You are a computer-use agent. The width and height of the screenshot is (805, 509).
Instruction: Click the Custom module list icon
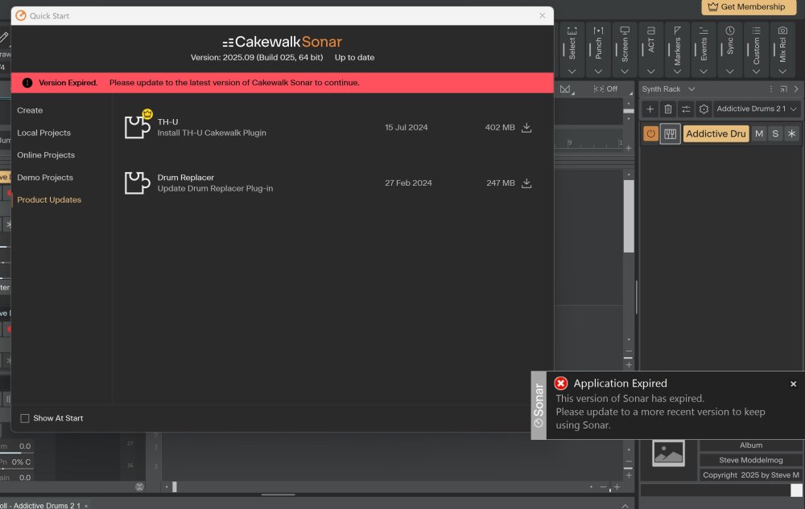pos(756,31)
